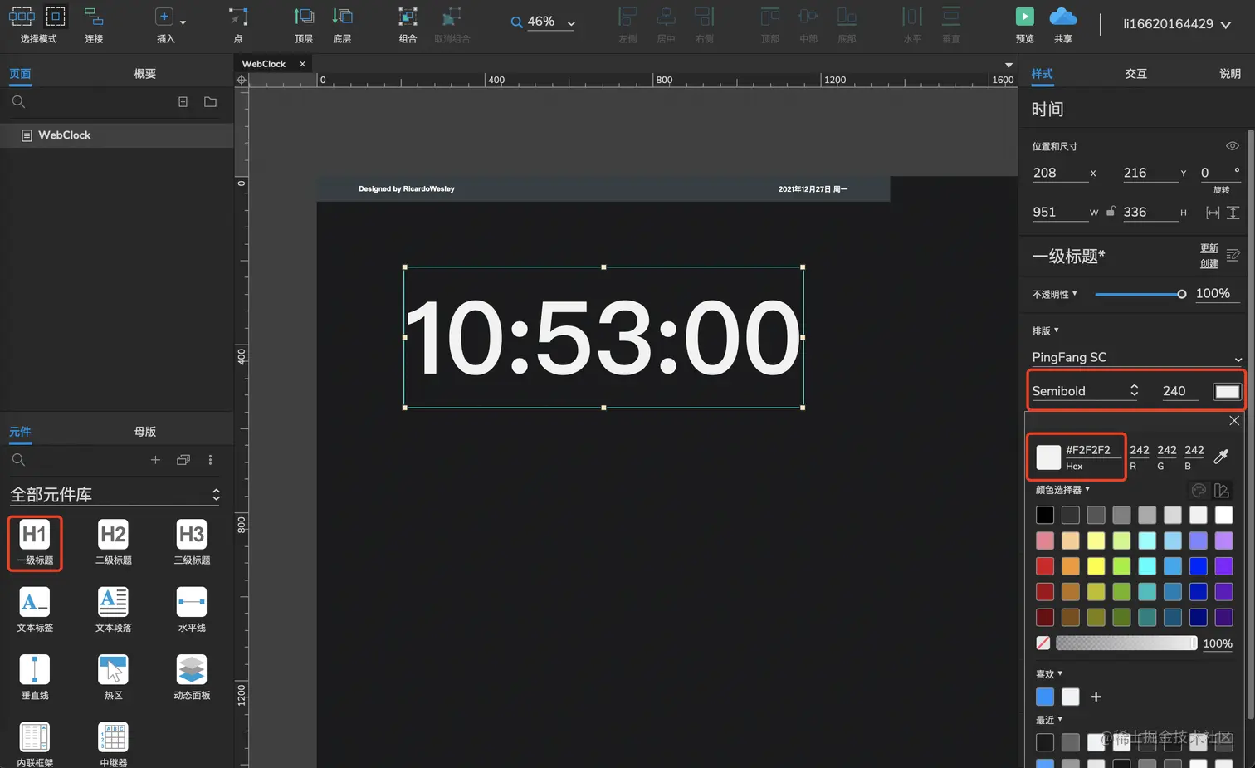The width and height of the screenshot is (1255, 768).
Task: Pick the 文本标签 text label widget
Action: [35, 609]
